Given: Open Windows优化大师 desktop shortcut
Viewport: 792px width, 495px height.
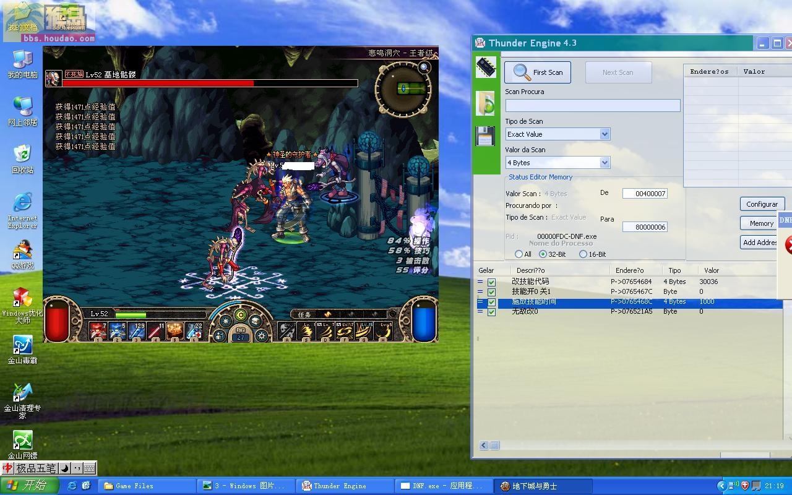Looking at the screenshot, I should click(22, 306).
